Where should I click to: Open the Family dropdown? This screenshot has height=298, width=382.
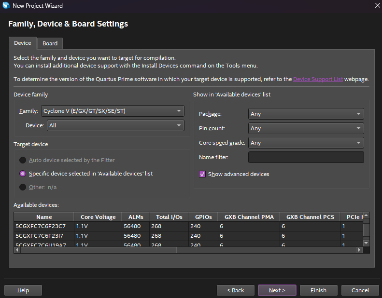[x=113, y=111]
